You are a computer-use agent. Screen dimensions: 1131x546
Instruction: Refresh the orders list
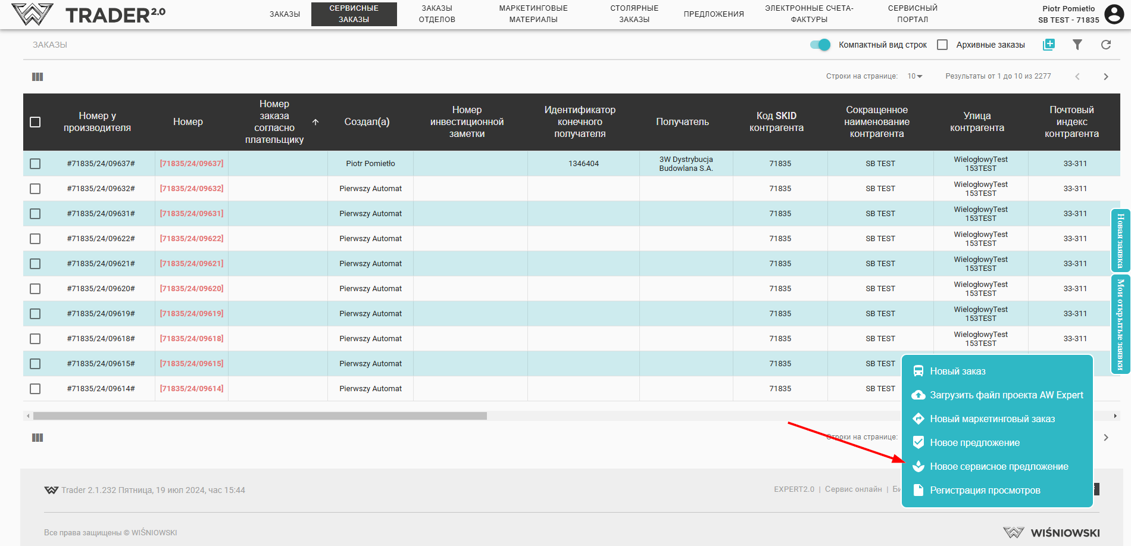[x=1105, y=45]
